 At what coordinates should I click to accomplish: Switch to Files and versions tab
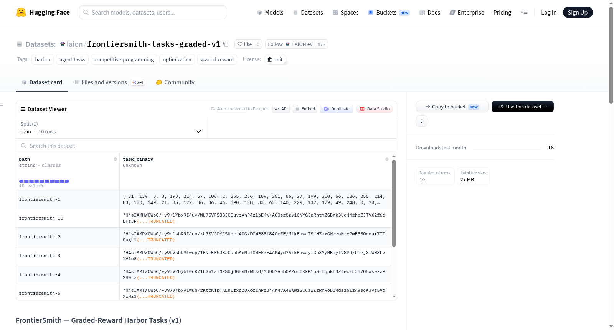[109, 82]
